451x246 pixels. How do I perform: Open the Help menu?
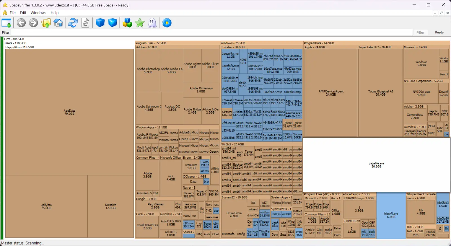point(54,13)
